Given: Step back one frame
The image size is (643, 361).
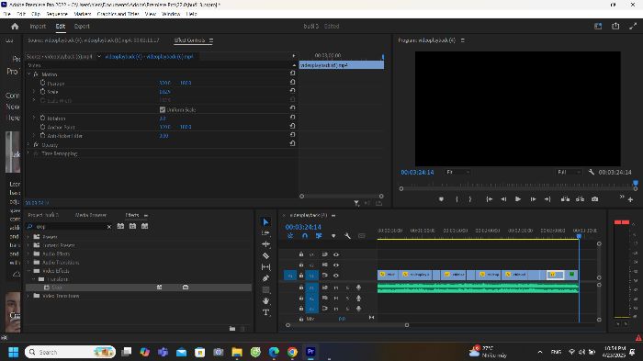Looking at the screenshot, I should [x=503, y=199].
